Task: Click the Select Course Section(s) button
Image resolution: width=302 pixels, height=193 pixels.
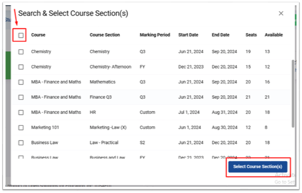Action: pyautogui.click(x=258, y=167)
